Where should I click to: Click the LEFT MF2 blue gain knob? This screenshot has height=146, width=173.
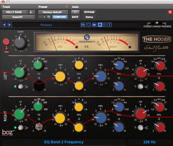(101, 77)
